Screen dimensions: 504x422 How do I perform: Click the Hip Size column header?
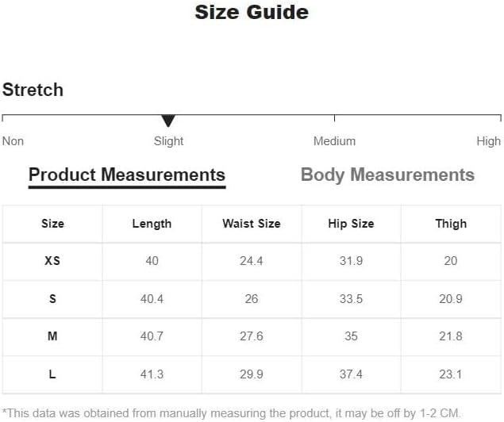pos(351,224)
